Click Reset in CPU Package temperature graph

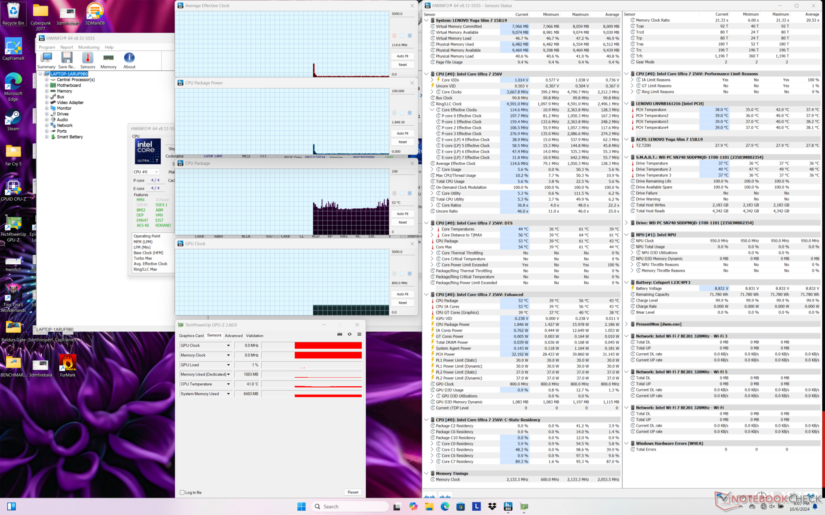point(403,222)
